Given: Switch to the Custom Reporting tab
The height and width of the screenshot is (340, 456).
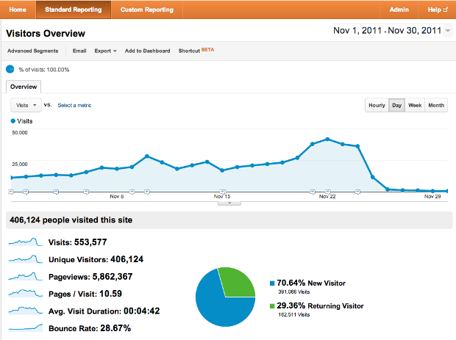Looking at the screenshot, I should [147, 10].
